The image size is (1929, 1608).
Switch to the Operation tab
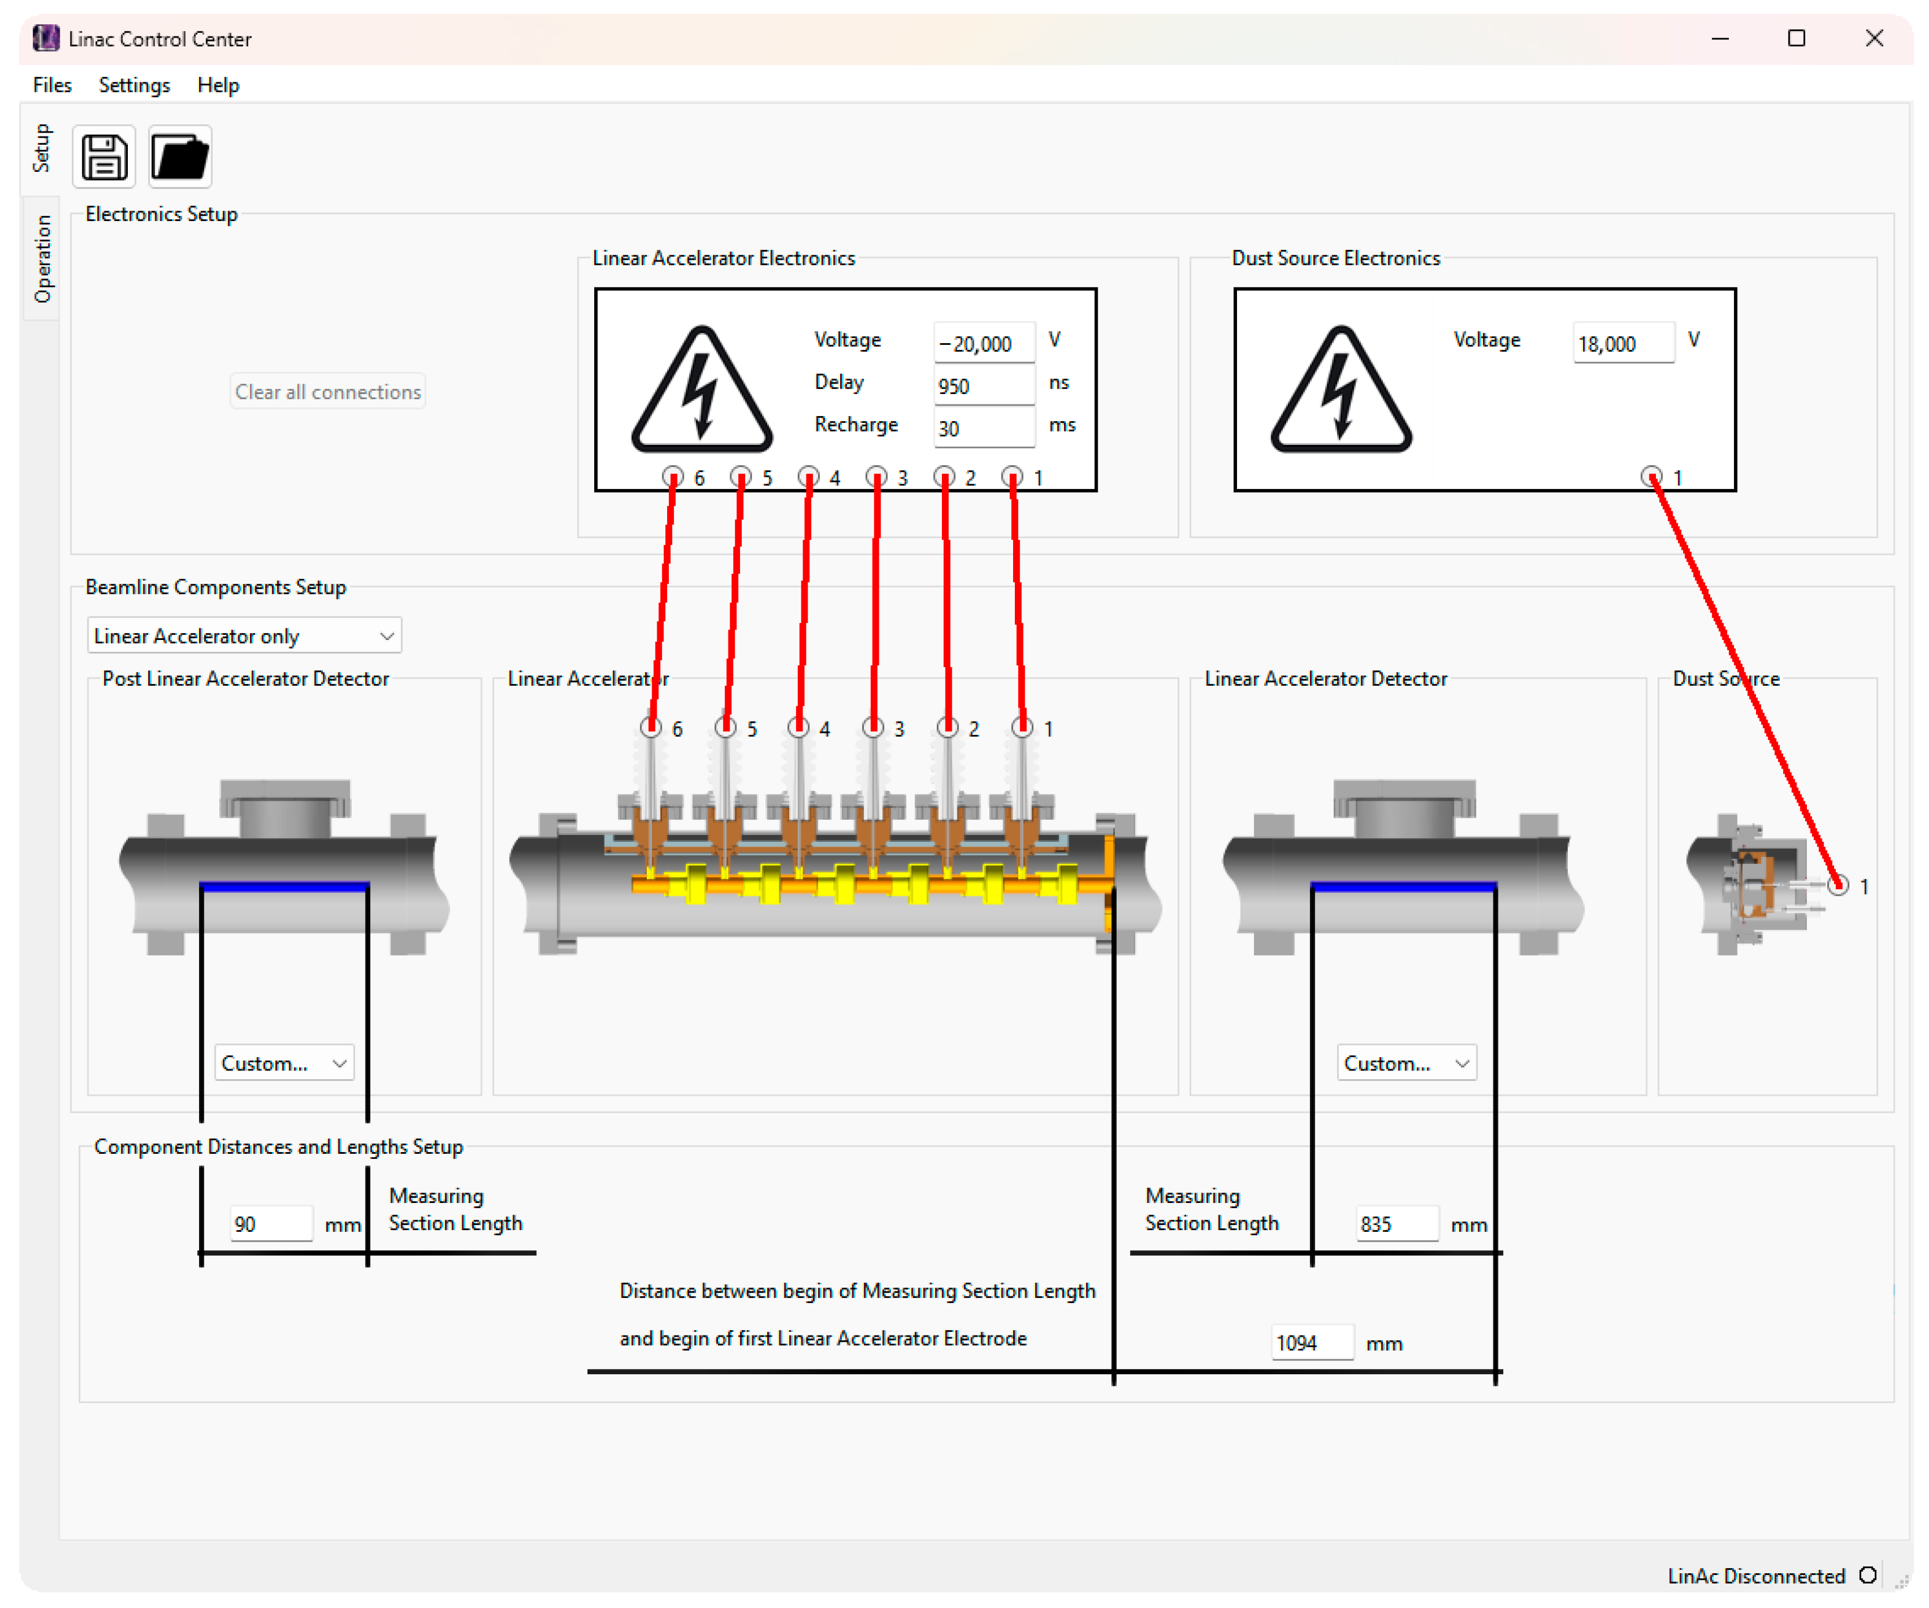[42, 259]
